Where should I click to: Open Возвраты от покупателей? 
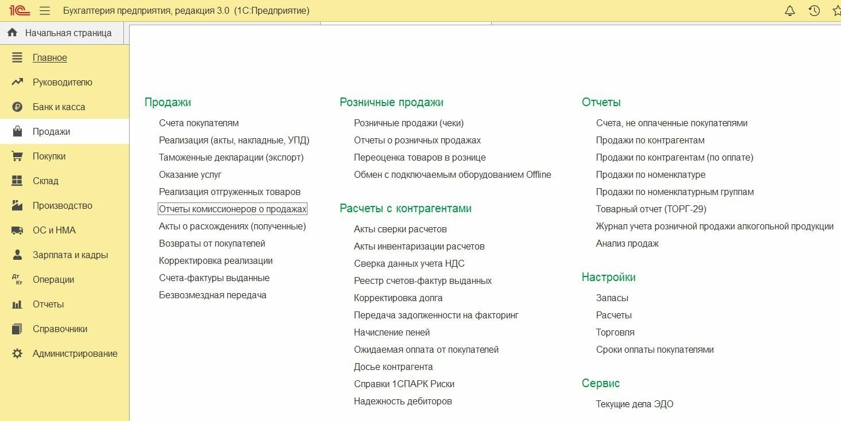212,243
